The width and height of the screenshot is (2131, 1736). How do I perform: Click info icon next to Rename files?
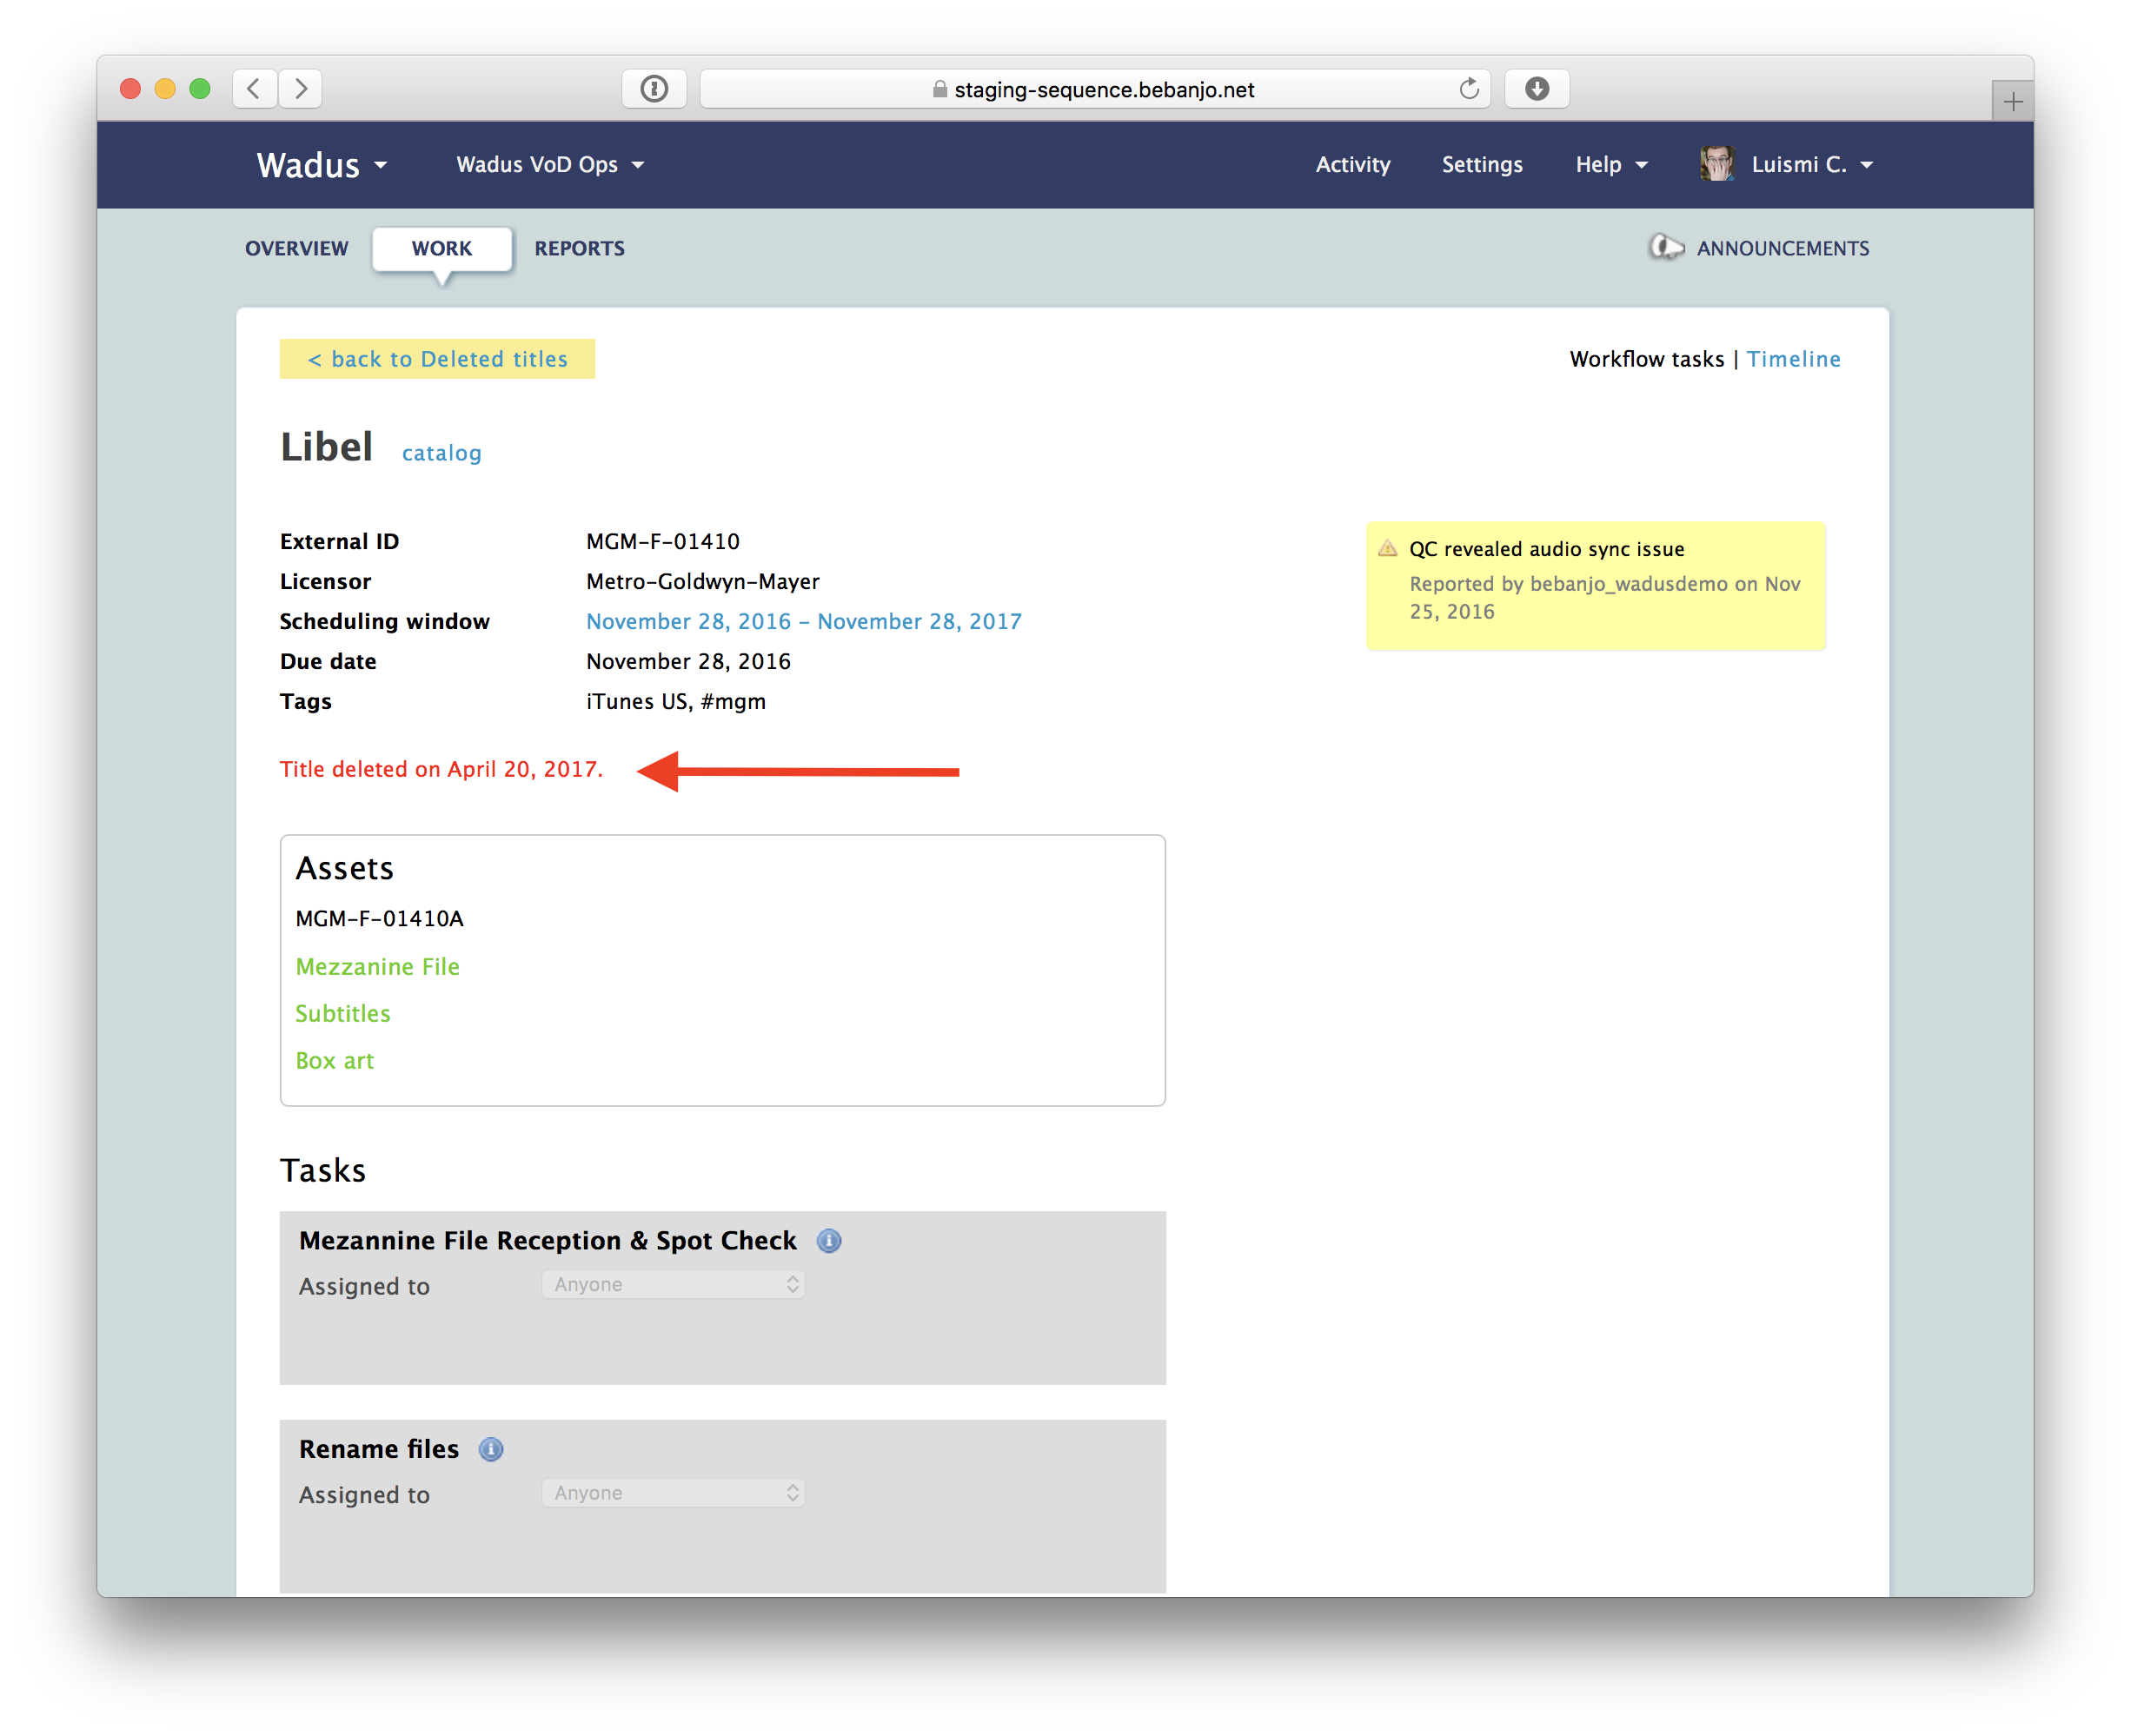pyautogui.click(x=491, y=1449)
